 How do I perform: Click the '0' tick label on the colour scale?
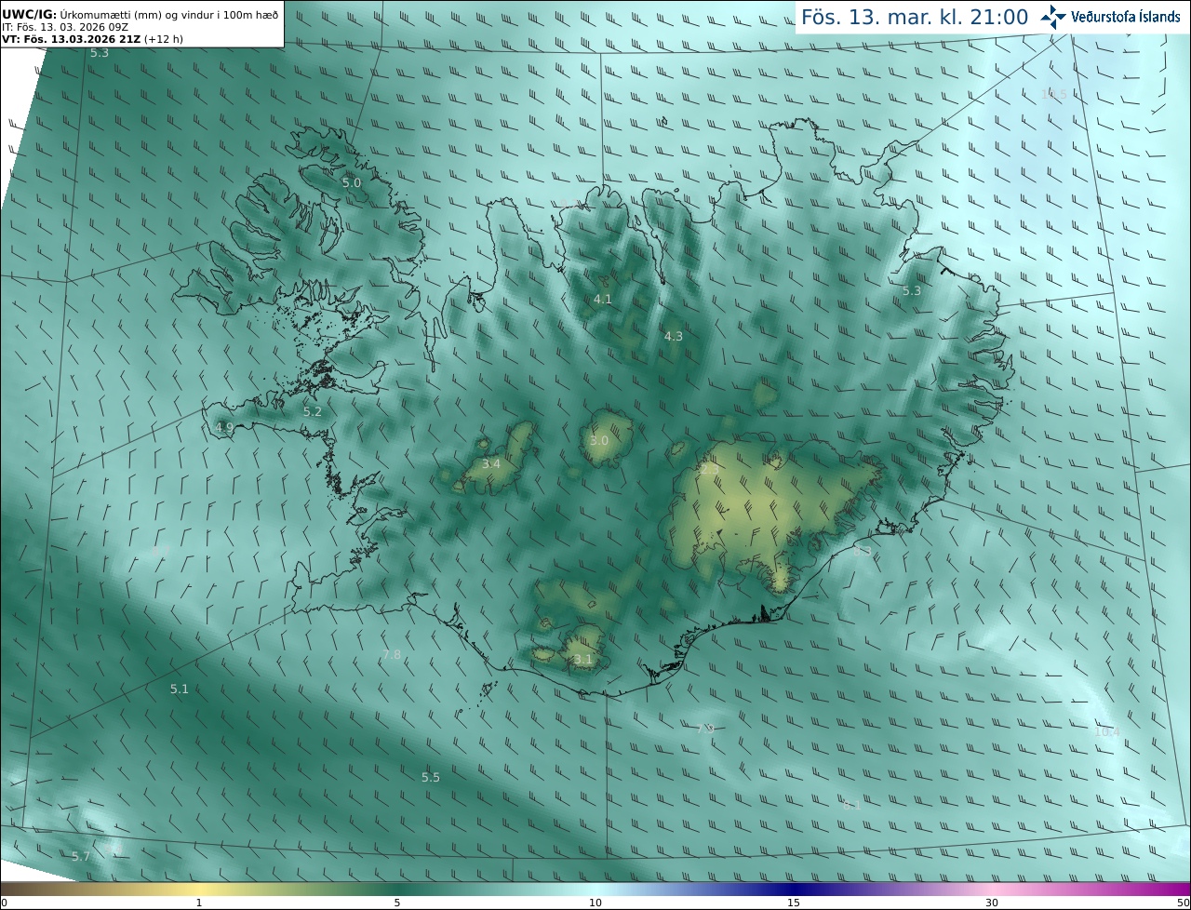[4, 903]
